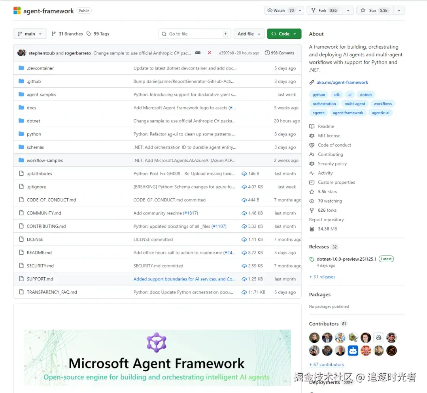Viewport: 427px width, 393px height.
Task: Click the agent-samples folder icon
Action: click(x=21, y=94)
